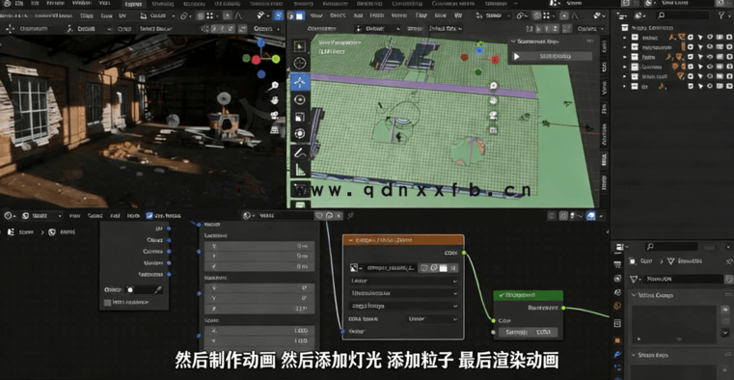The width and height of the screenshot is (734, 380).
Task: Toggle pin icon in shader editor header
Action: (x=351, y=215)
